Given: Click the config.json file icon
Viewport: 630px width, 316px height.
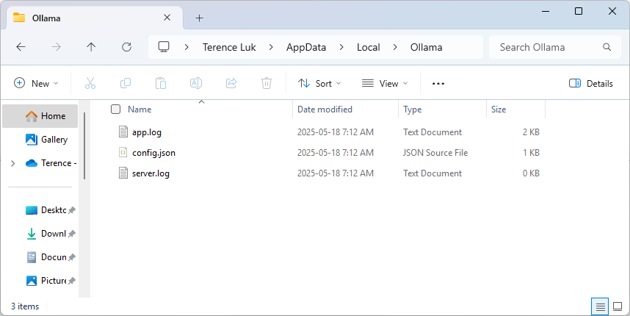Looking at the screenshot, I should (x=123, y=152).
